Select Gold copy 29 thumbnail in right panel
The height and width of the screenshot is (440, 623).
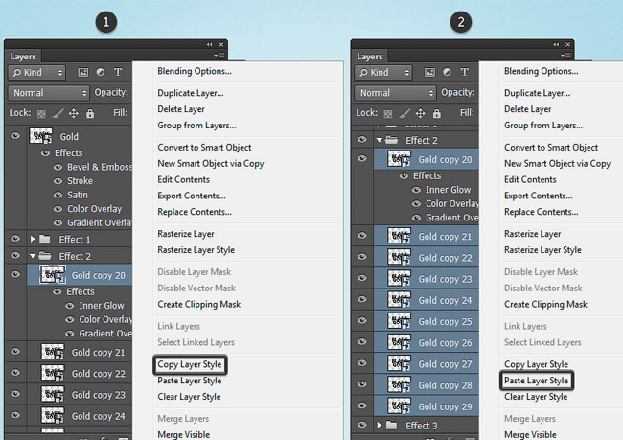tap(399, 406)
